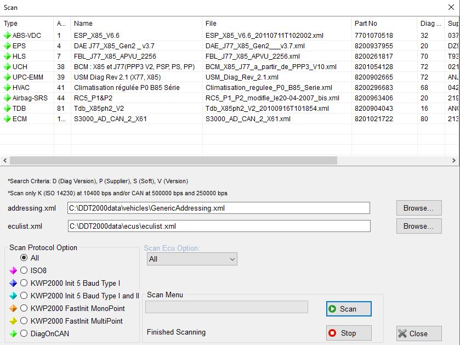The width and height of the screenshot is (460, 345).
Task: Open the Scan Ecu Option dropdown
Action: pos(192,259)
